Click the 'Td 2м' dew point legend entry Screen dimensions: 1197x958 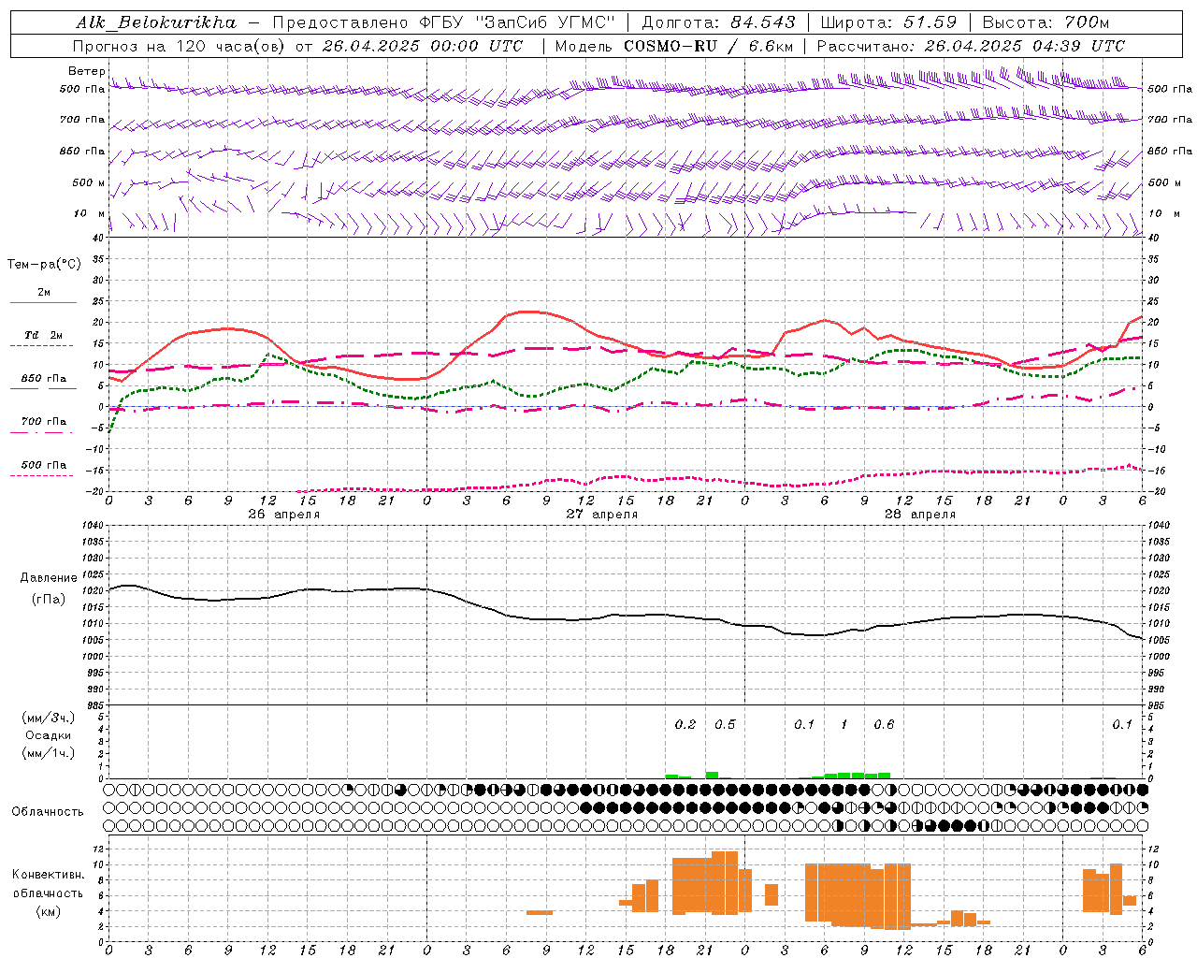[43, 335]
